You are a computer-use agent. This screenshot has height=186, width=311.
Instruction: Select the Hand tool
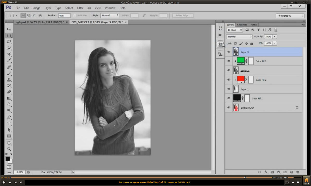pos(9,143)
